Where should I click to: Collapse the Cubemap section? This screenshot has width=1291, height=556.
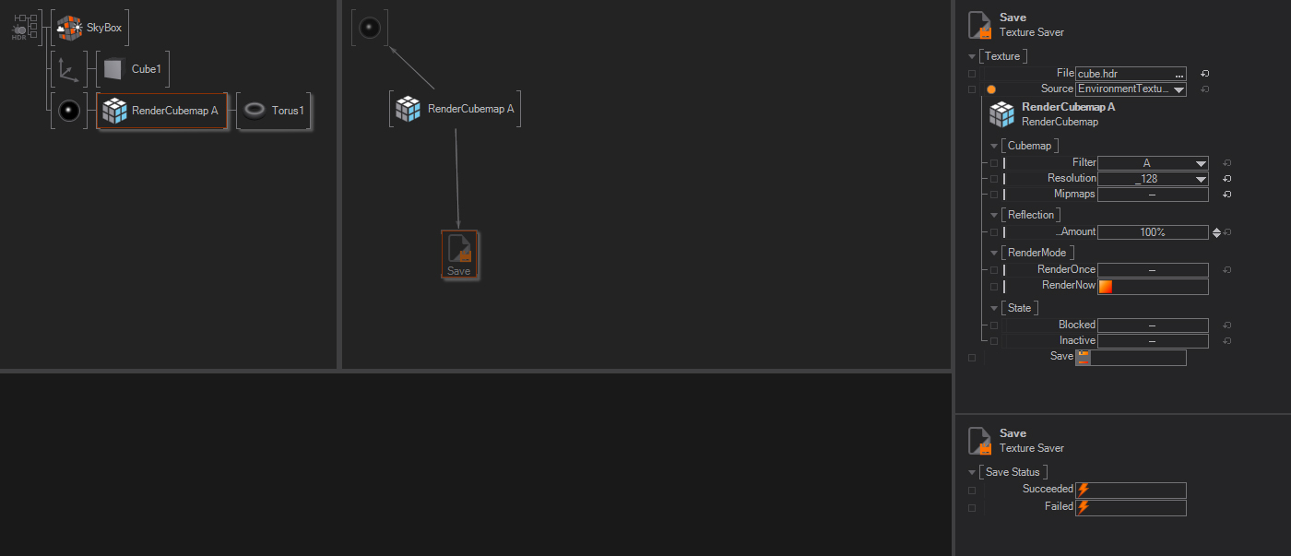[x=994, y=146]
